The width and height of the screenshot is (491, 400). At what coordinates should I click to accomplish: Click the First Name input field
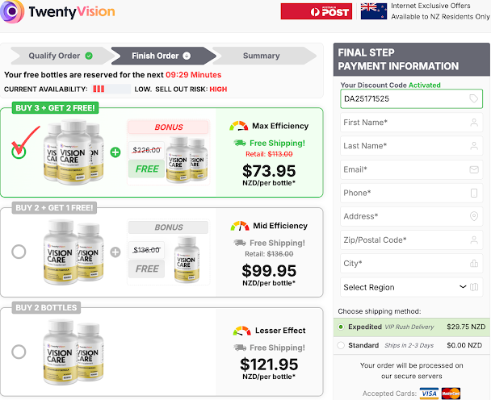point(412,123)
